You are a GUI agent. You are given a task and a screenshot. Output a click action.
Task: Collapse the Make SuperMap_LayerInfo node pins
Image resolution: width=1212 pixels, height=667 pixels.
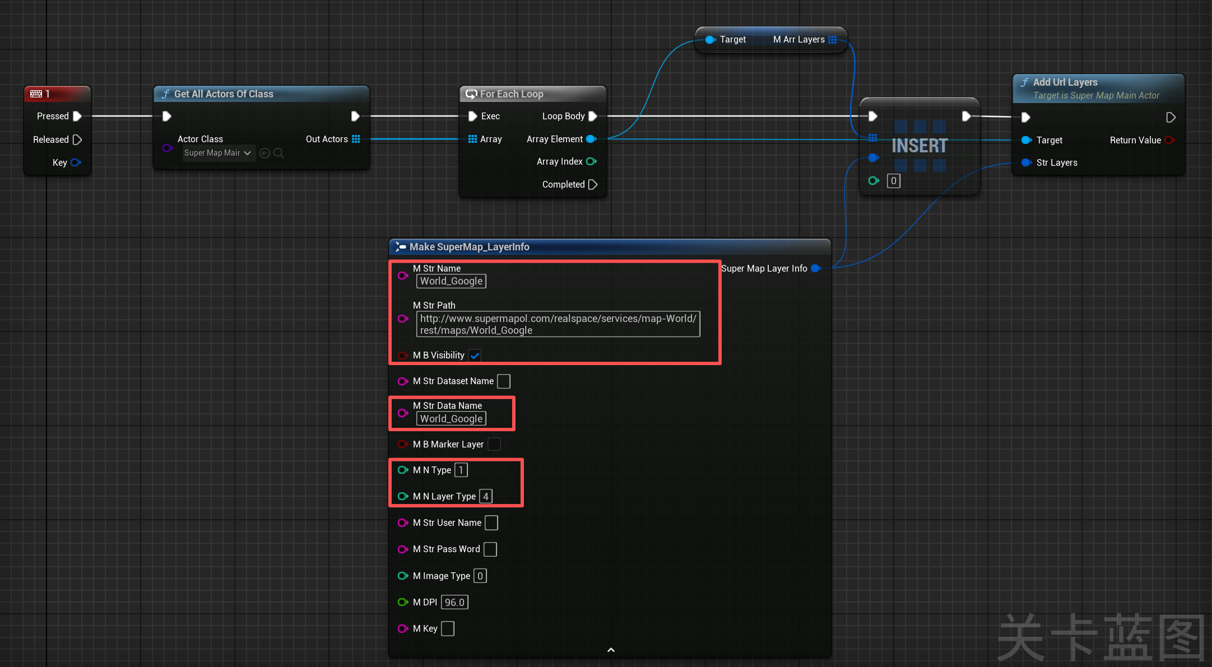click(611, 650)
